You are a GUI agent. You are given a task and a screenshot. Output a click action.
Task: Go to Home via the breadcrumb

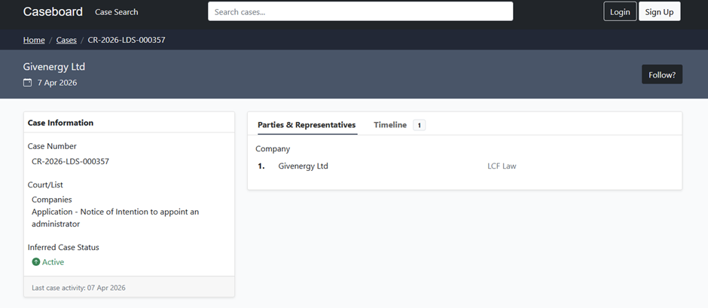coord(34,40)
